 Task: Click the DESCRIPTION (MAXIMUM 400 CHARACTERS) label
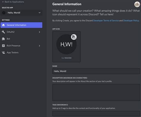tap(70, 78)
